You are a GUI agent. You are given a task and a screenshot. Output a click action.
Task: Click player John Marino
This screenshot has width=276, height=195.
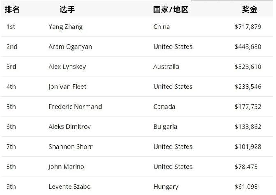click(66, 167)
